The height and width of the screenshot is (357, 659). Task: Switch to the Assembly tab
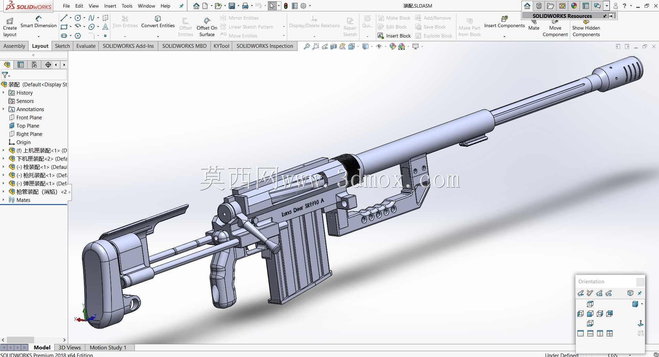pos(14,46)
